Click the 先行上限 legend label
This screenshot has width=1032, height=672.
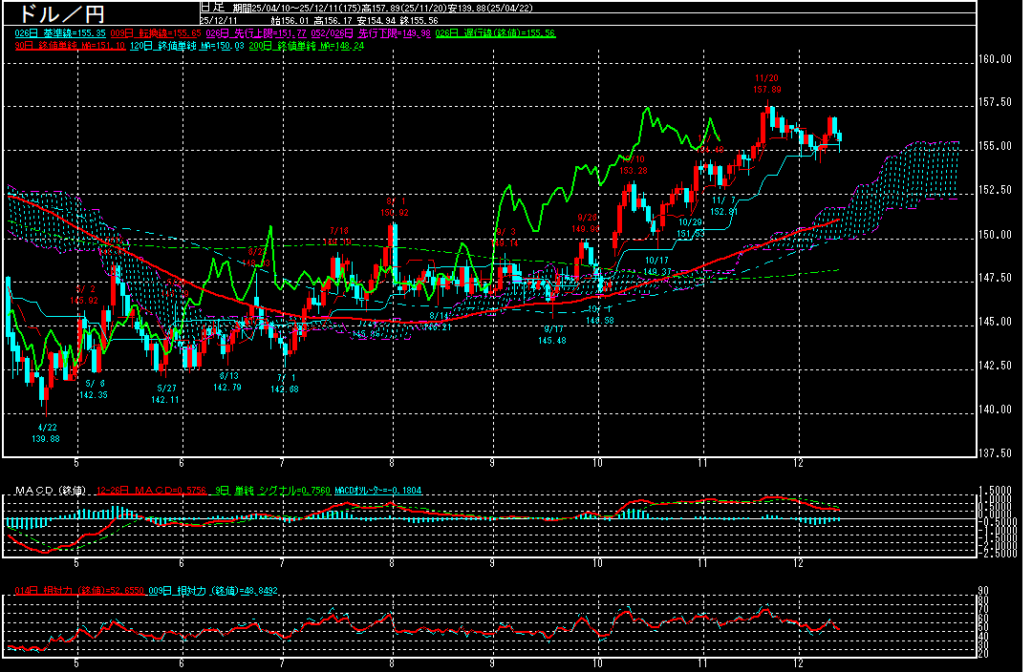pyautogui.click(x=257, y=33)
